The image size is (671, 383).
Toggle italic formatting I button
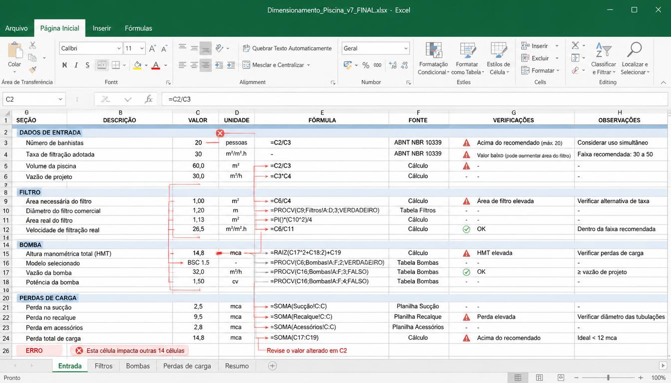(76, 65)
